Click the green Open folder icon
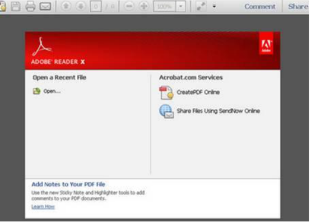 coord(36,91)
